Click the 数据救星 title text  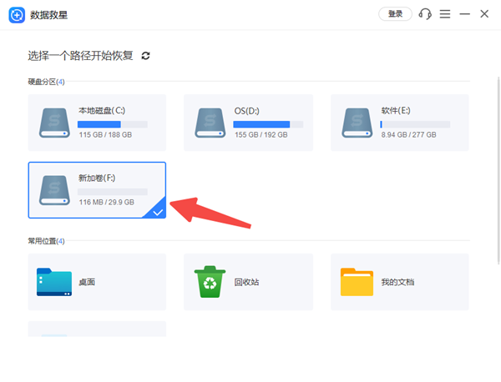[49, 15]
